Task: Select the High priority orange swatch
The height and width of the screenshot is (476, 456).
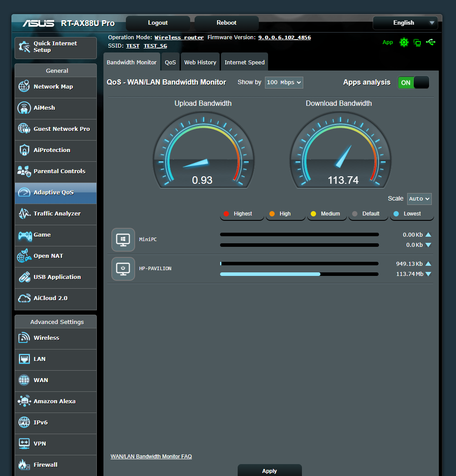Action: point(272,214)
